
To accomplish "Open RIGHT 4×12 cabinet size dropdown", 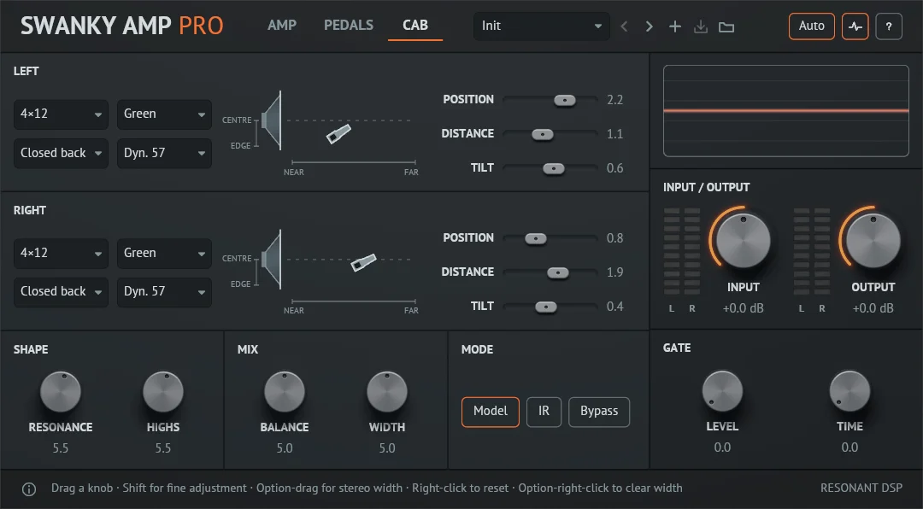I will 61,253.
